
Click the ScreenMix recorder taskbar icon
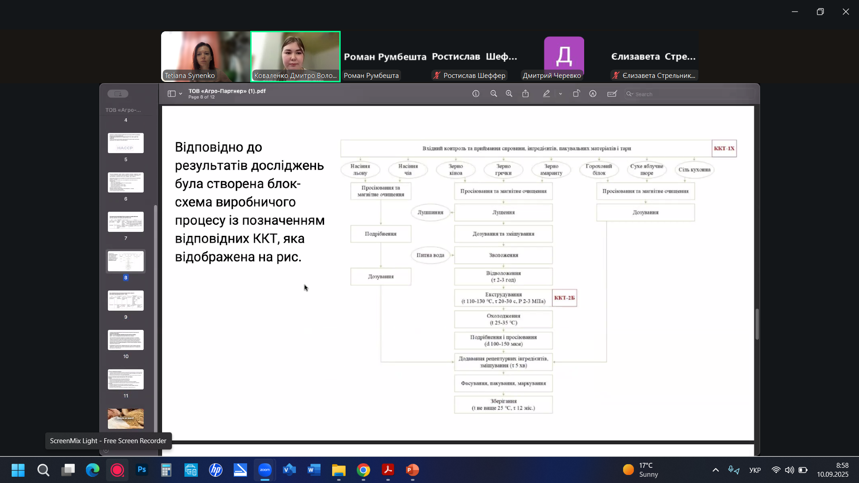pos(117,470)
